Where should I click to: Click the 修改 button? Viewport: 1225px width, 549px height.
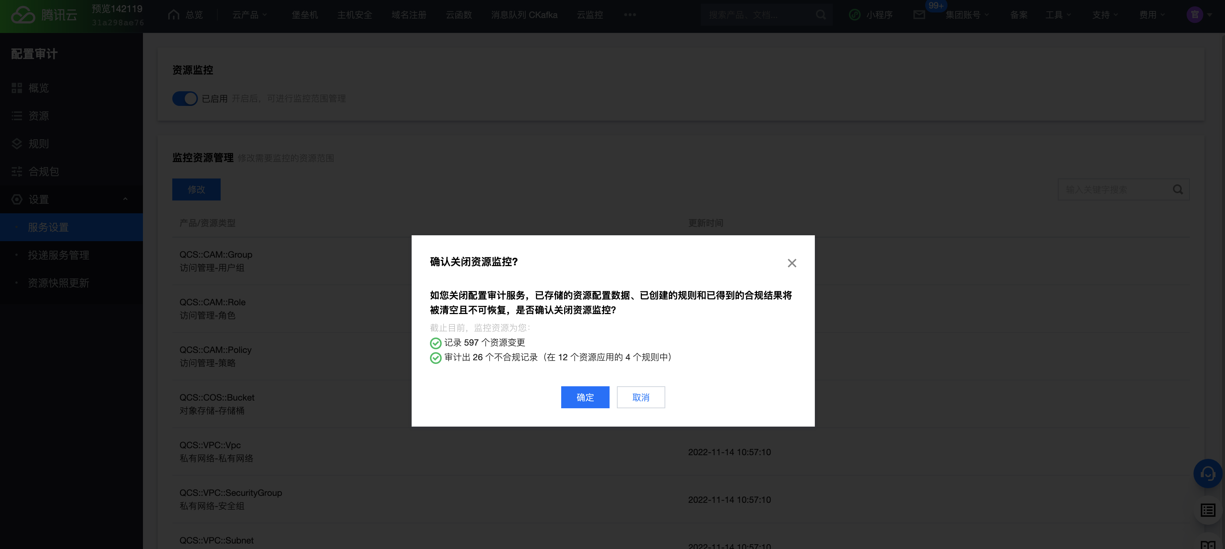pos(196,189)
